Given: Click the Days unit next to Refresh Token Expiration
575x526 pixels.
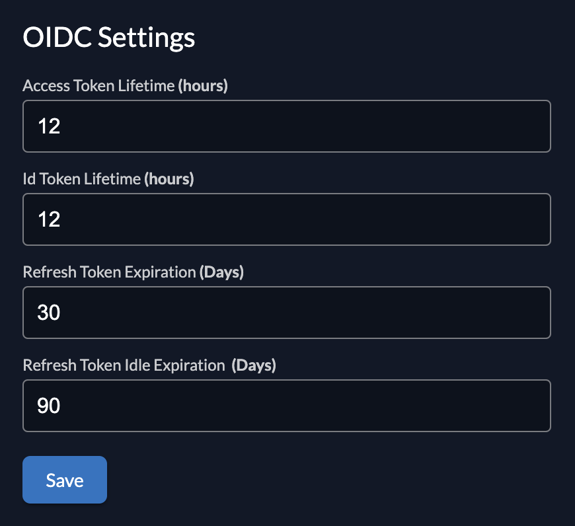Looking at the screenshot, I should coord(222,272).
